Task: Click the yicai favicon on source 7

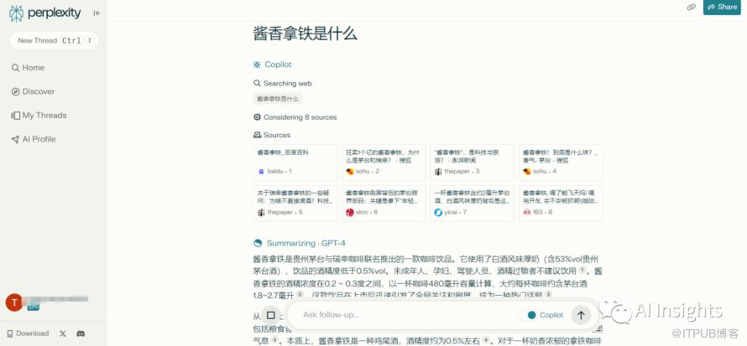Action: [x=438, y=213]
